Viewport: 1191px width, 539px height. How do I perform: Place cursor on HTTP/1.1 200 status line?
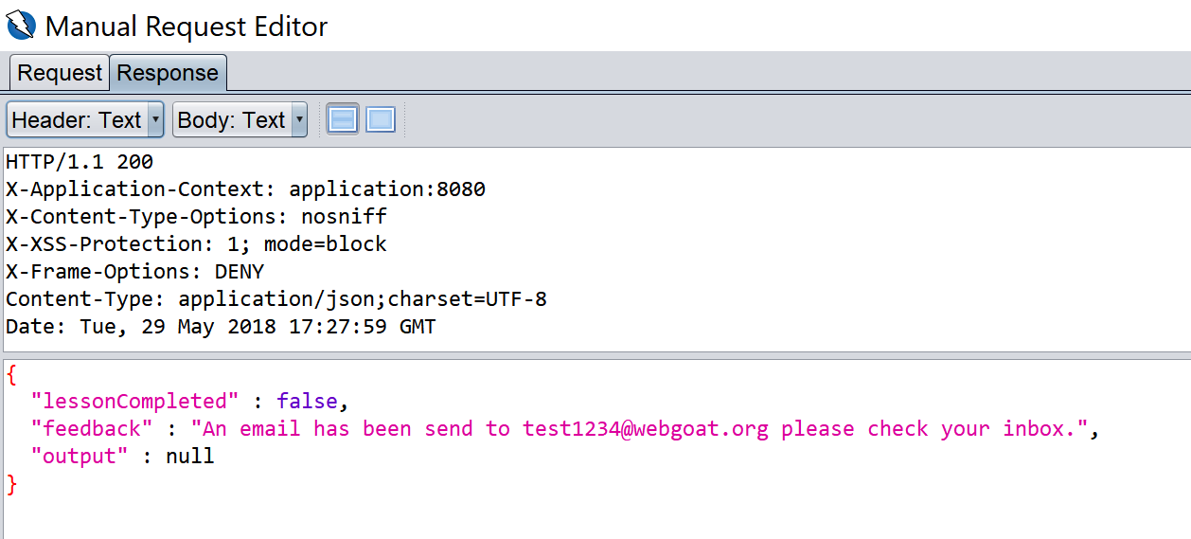point(80,162)
